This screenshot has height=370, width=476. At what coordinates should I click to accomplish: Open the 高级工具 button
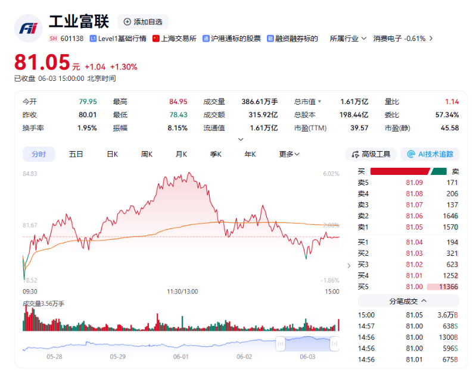coord(371,154)
